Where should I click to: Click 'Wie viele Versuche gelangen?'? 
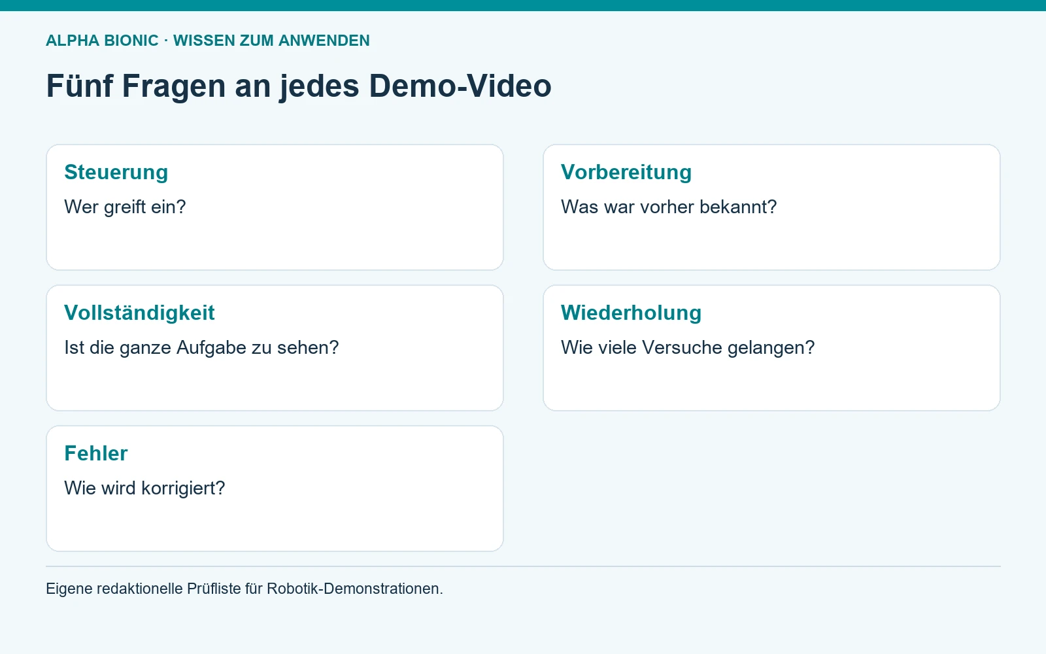688,347
